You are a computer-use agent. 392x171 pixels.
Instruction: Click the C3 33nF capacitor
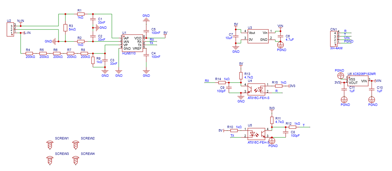(105, 62)
